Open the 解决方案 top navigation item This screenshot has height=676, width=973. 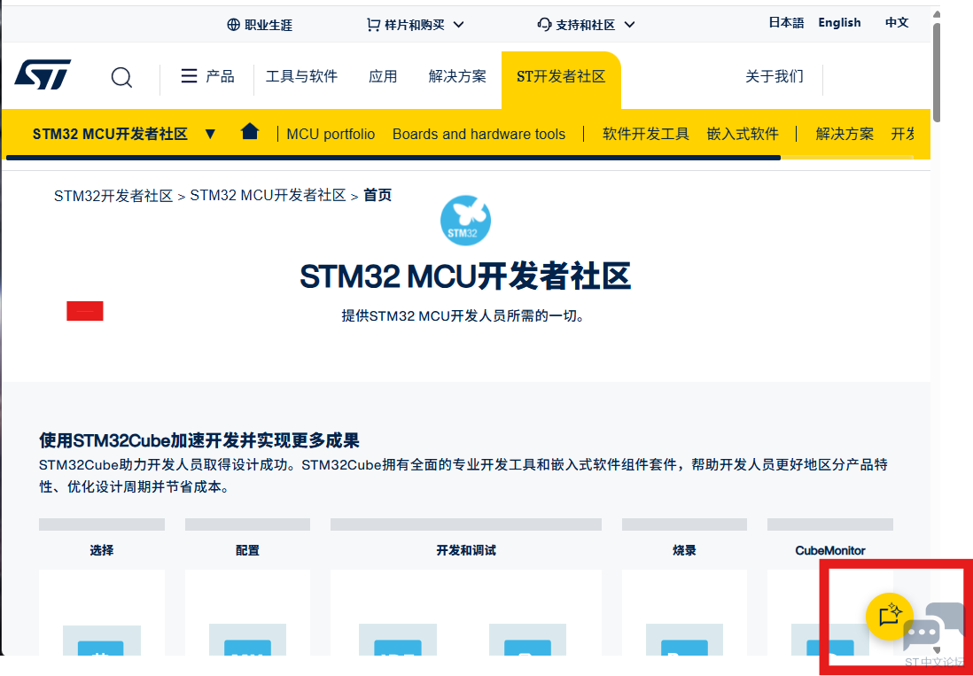pyautogui.click(x=457, y=76)
